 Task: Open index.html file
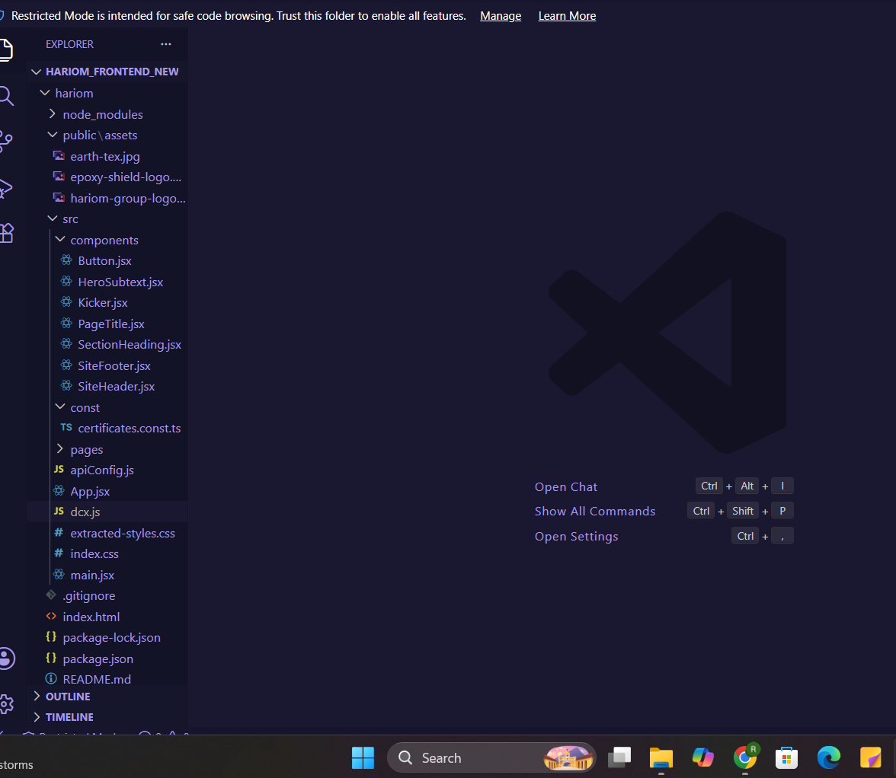(107, 617)
